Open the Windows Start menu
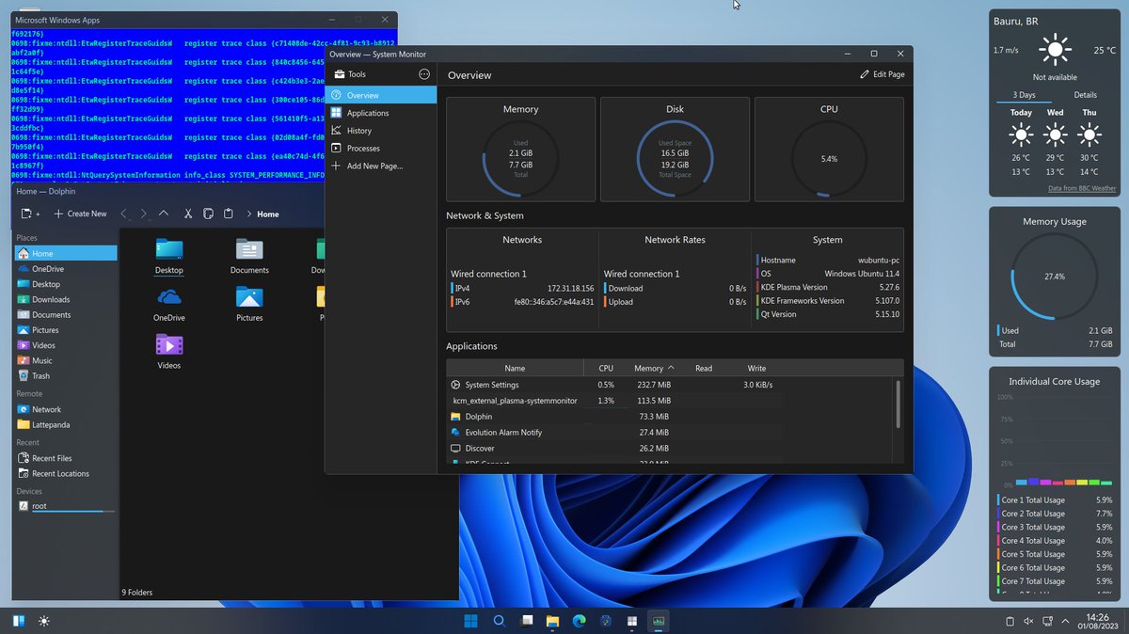This screenshot has height=634, width=1129. 469,621
